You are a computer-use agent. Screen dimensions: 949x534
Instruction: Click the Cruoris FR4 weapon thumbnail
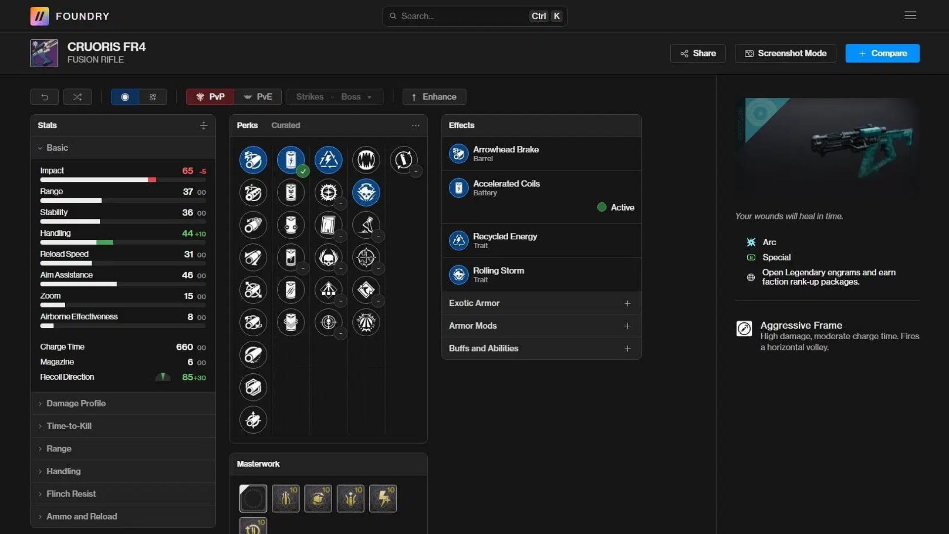pos(44,53)
